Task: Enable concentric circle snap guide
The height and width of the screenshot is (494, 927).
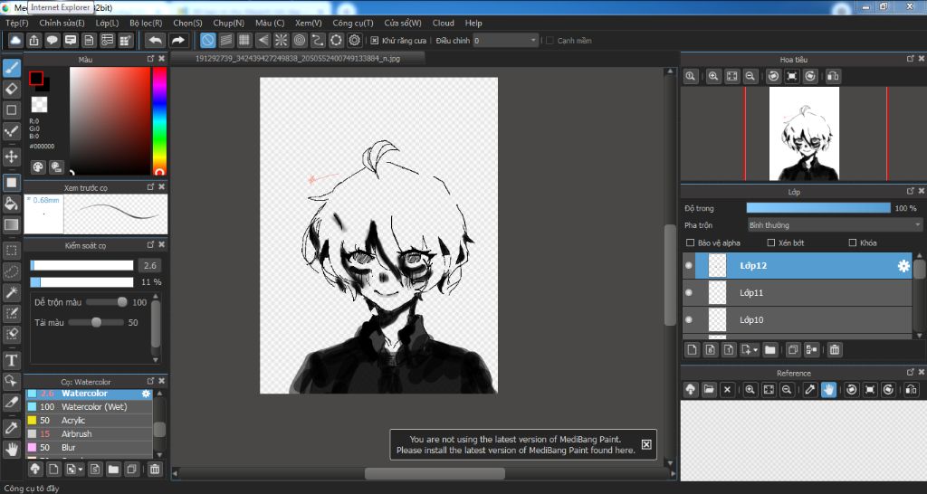Action: [x=299, y=40]
